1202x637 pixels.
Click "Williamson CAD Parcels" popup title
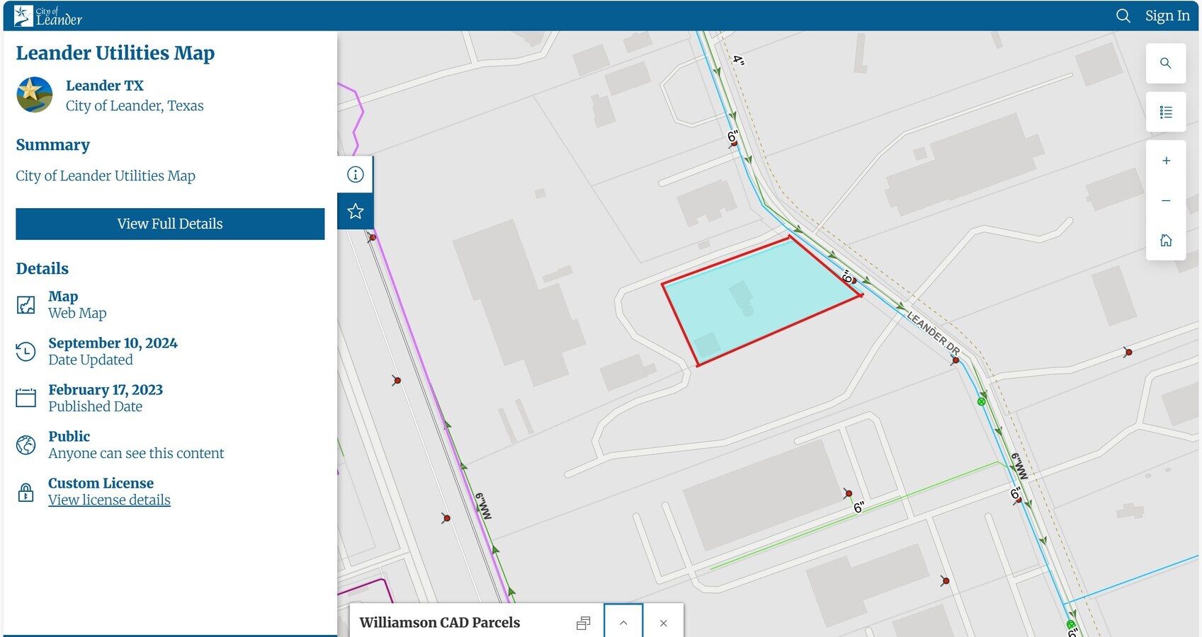pyautogui.click(x=440, y=623)
